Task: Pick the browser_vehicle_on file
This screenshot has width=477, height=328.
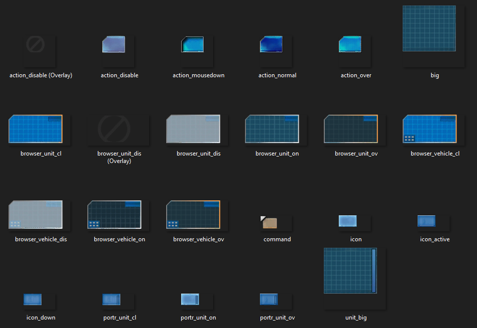Action: (x=114, y=214)
